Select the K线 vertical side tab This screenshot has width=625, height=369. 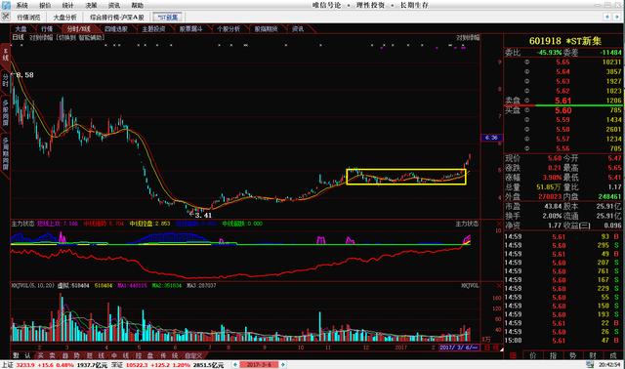pos(5,55)
